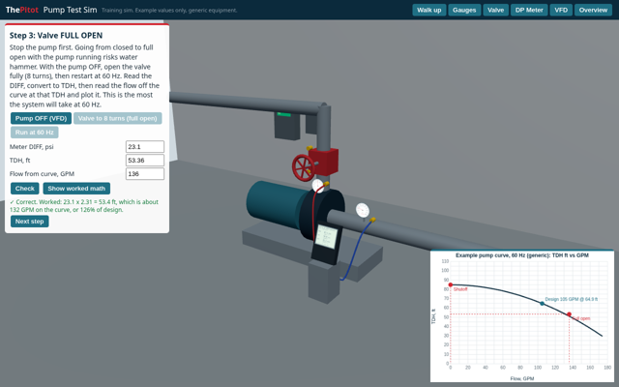
Task: Click the Pump Test Sim title
Action: tap(70, 10)
